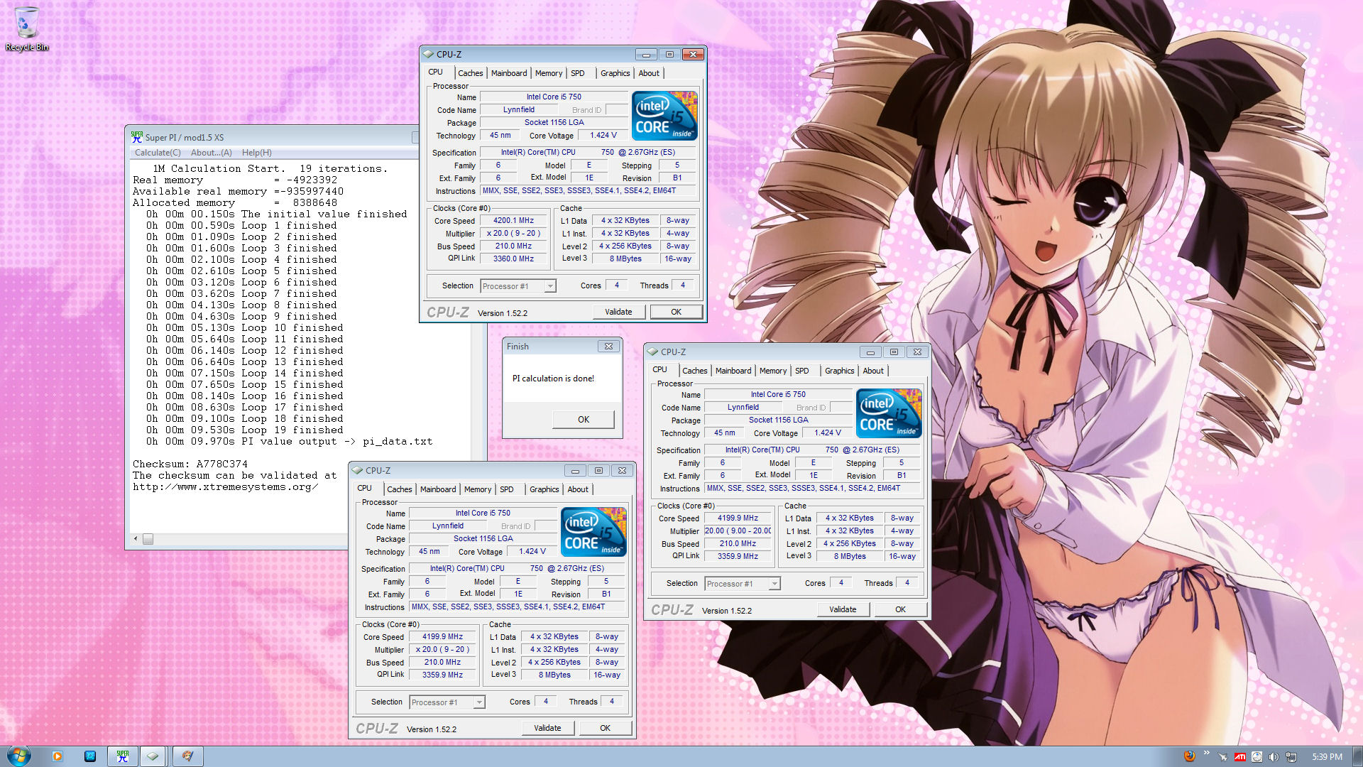Viewport: 1363px width, 767px height.
Task: Click Intel Core i5 logo in top CPU-Z
Action: click(x=664, y=116)
